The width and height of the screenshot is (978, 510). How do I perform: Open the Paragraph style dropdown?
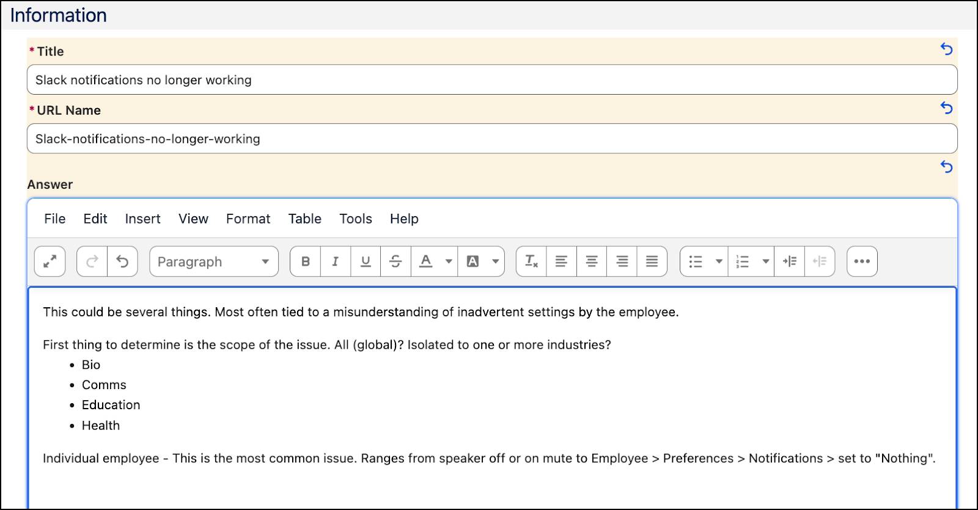coord(214,261)
